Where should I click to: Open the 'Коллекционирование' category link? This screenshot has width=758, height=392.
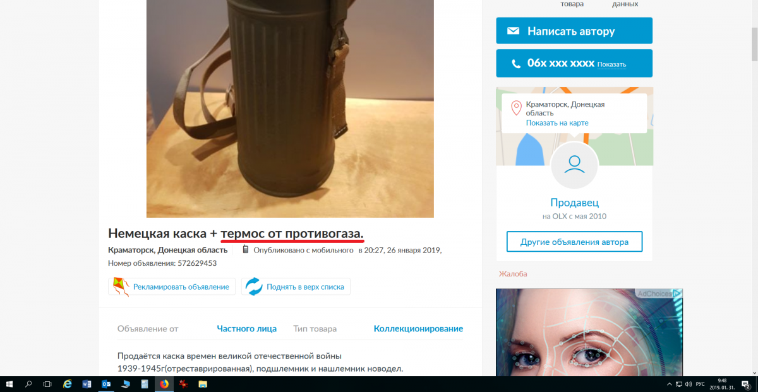pos(418,328)
